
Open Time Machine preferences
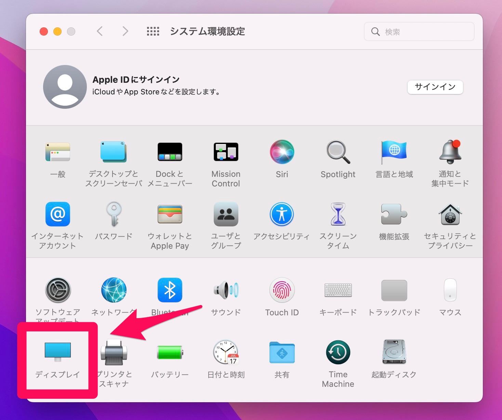(338, 352)
